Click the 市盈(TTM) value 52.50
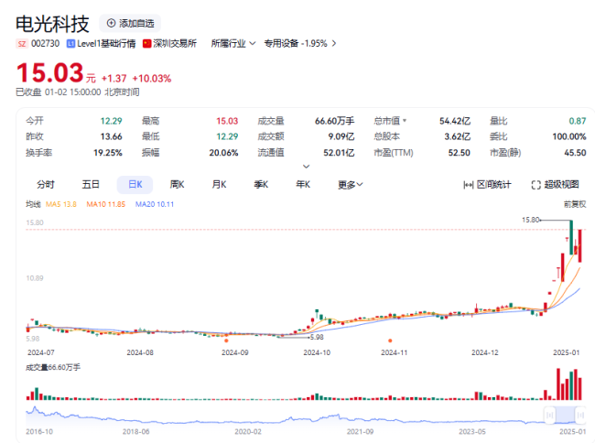The height and width of the screenshot is (443, 595). coord(460,153)
